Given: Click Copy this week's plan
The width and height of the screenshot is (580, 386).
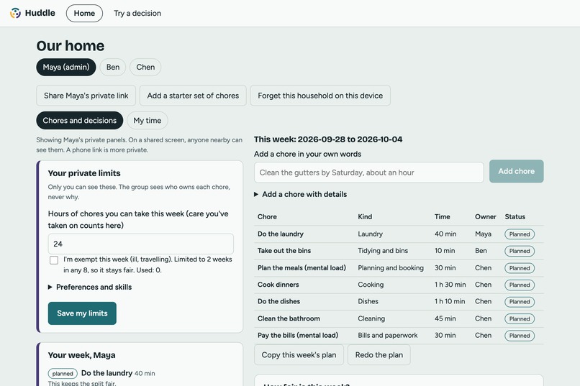Looking at the screenshot, I should [299, 355].
